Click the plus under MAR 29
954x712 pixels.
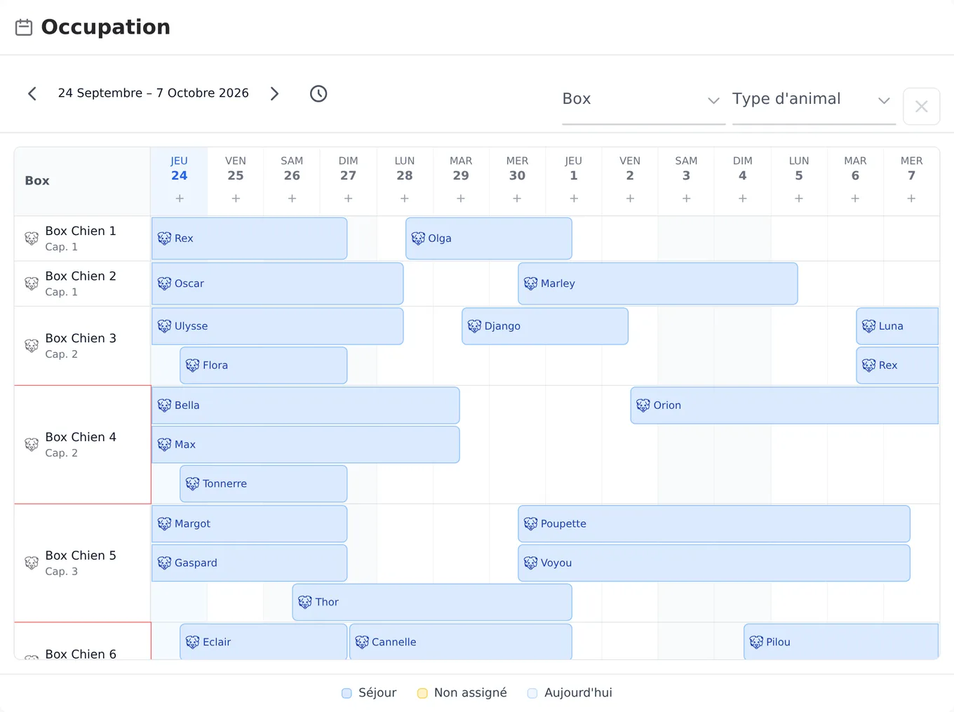[461, 199]
